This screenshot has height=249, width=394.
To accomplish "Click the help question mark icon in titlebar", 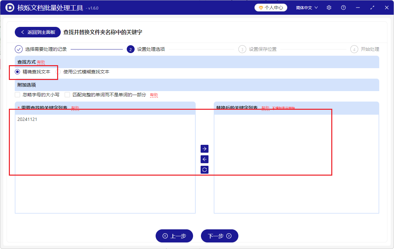I will (x=343, y=7).
